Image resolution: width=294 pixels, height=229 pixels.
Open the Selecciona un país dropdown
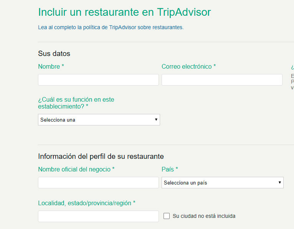coord(223,183)
